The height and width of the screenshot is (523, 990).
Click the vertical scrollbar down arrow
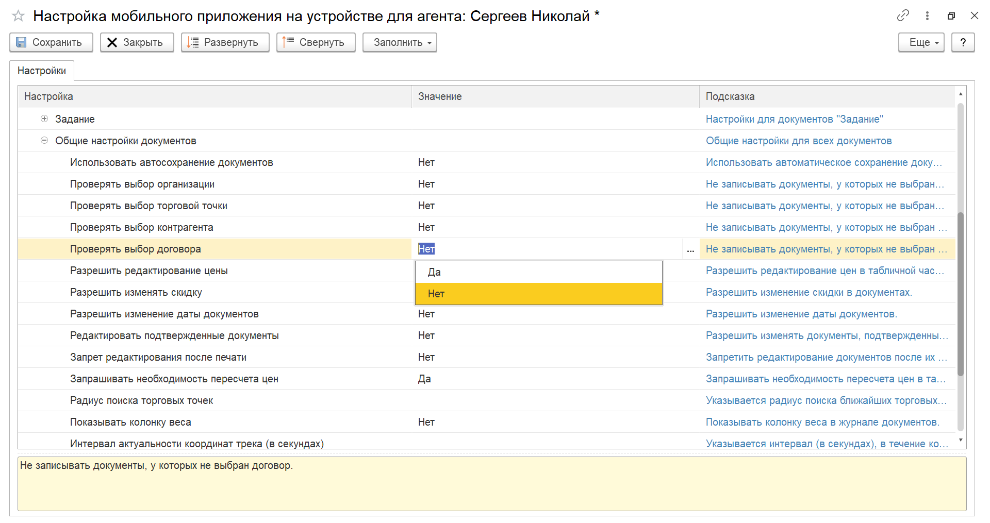[x=960, y=440]
